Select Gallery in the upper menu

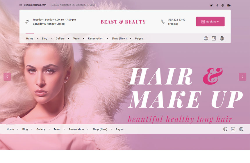(x=60, y=38)
